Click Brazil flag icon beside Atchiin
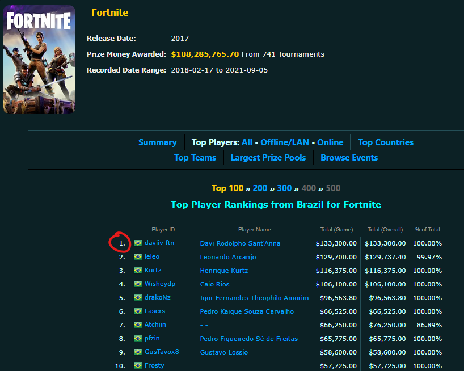This screenshot has height=371, width=464. click(x=138, y=324)
